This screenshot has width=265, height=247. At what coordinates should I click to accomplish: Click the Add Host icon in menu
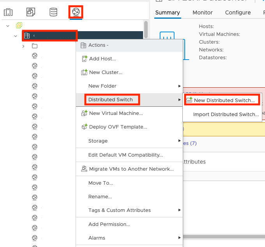pos(84,58)
